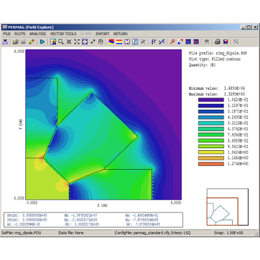Click the yellow 1.0624E+00 legend swatch

(211, 152)
